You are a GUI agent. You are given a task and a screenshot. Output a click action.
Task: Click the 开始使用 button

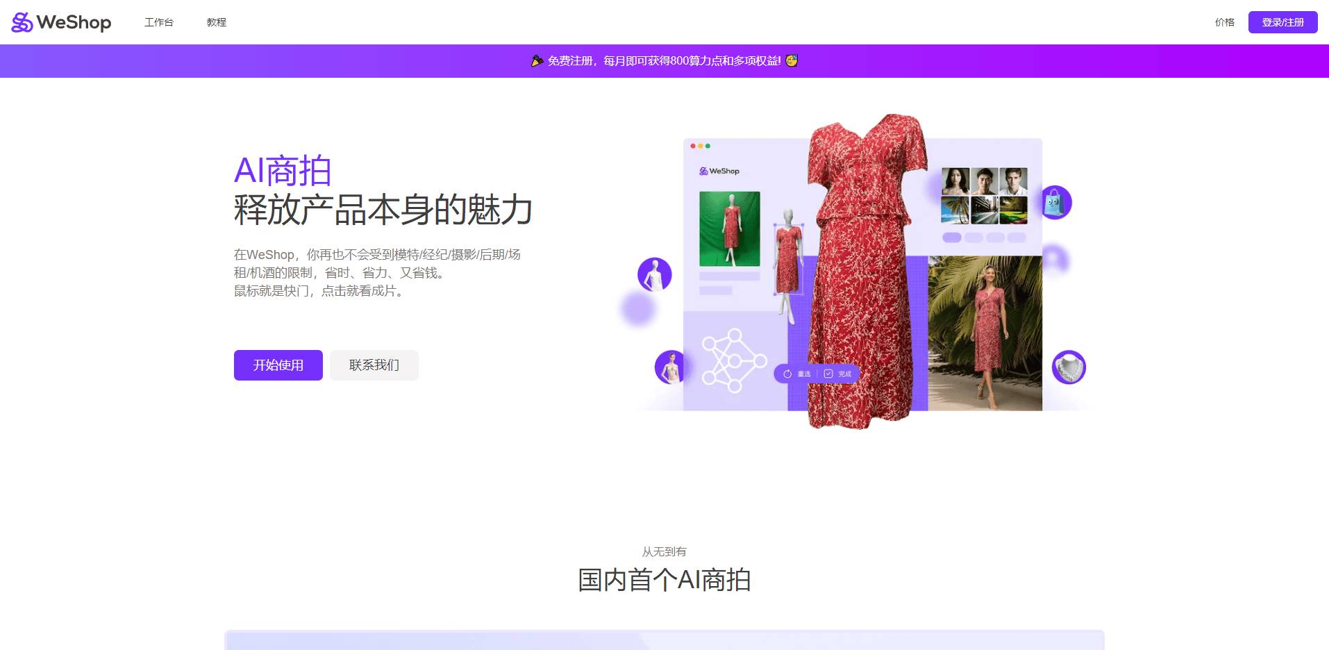pyautogui.click(x=278, y=365)
